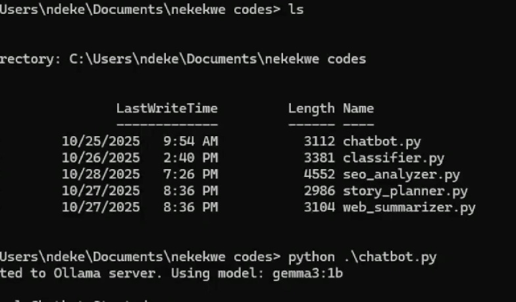Click the 10/25/2025 date entry
The height and width of the screenshot is (302, 516).
[101, 141]
